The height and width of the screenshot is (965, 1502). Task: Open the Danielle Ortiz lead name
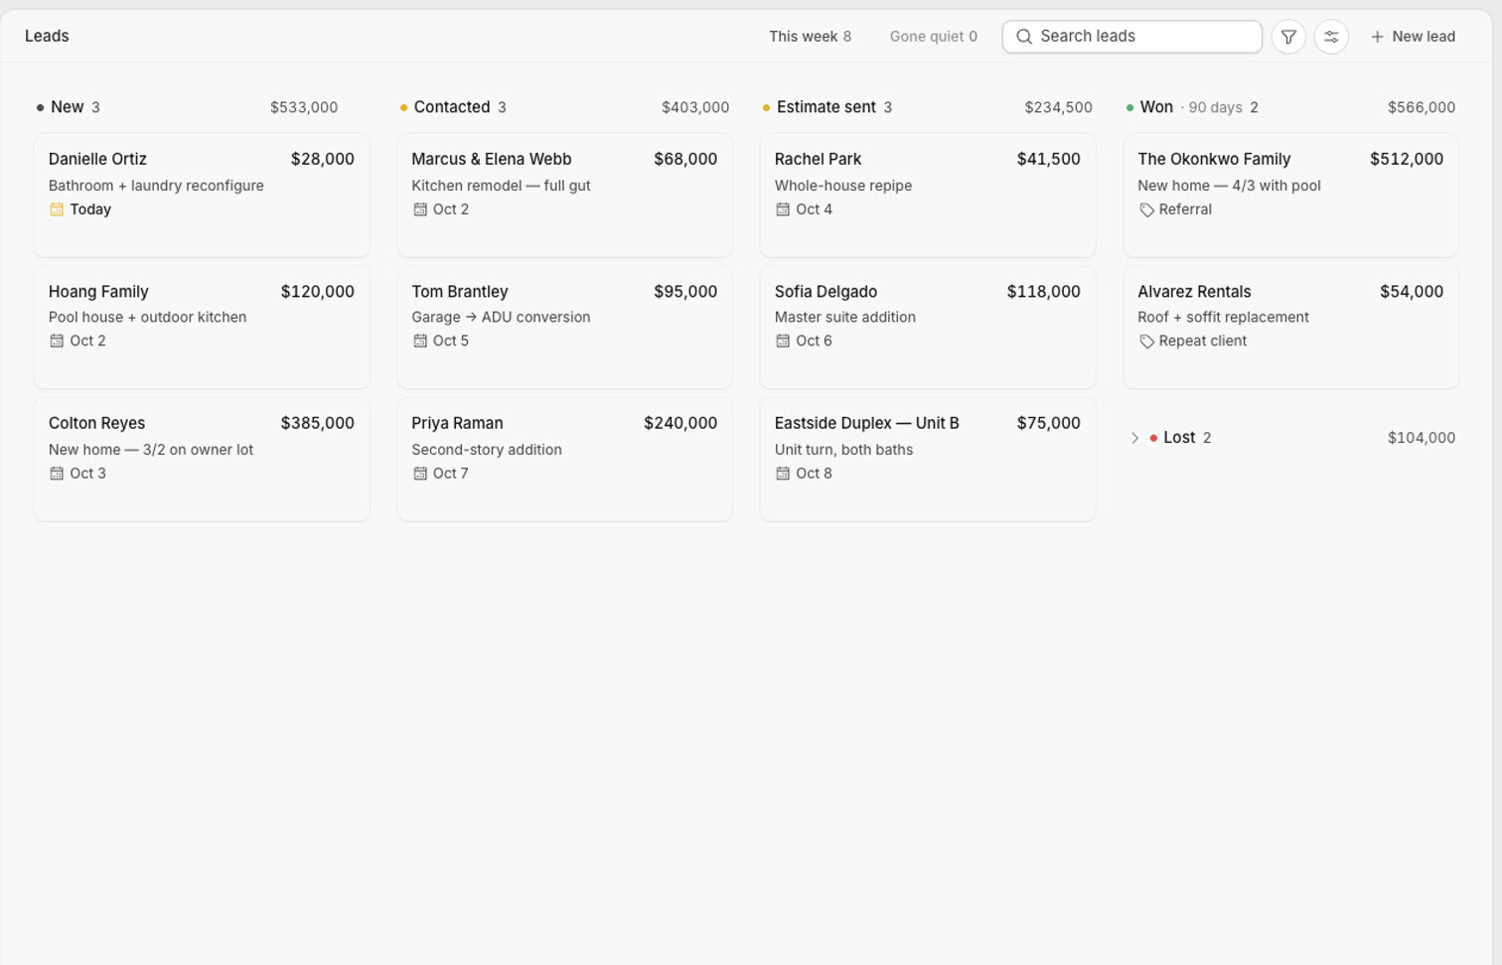[97, 159]
